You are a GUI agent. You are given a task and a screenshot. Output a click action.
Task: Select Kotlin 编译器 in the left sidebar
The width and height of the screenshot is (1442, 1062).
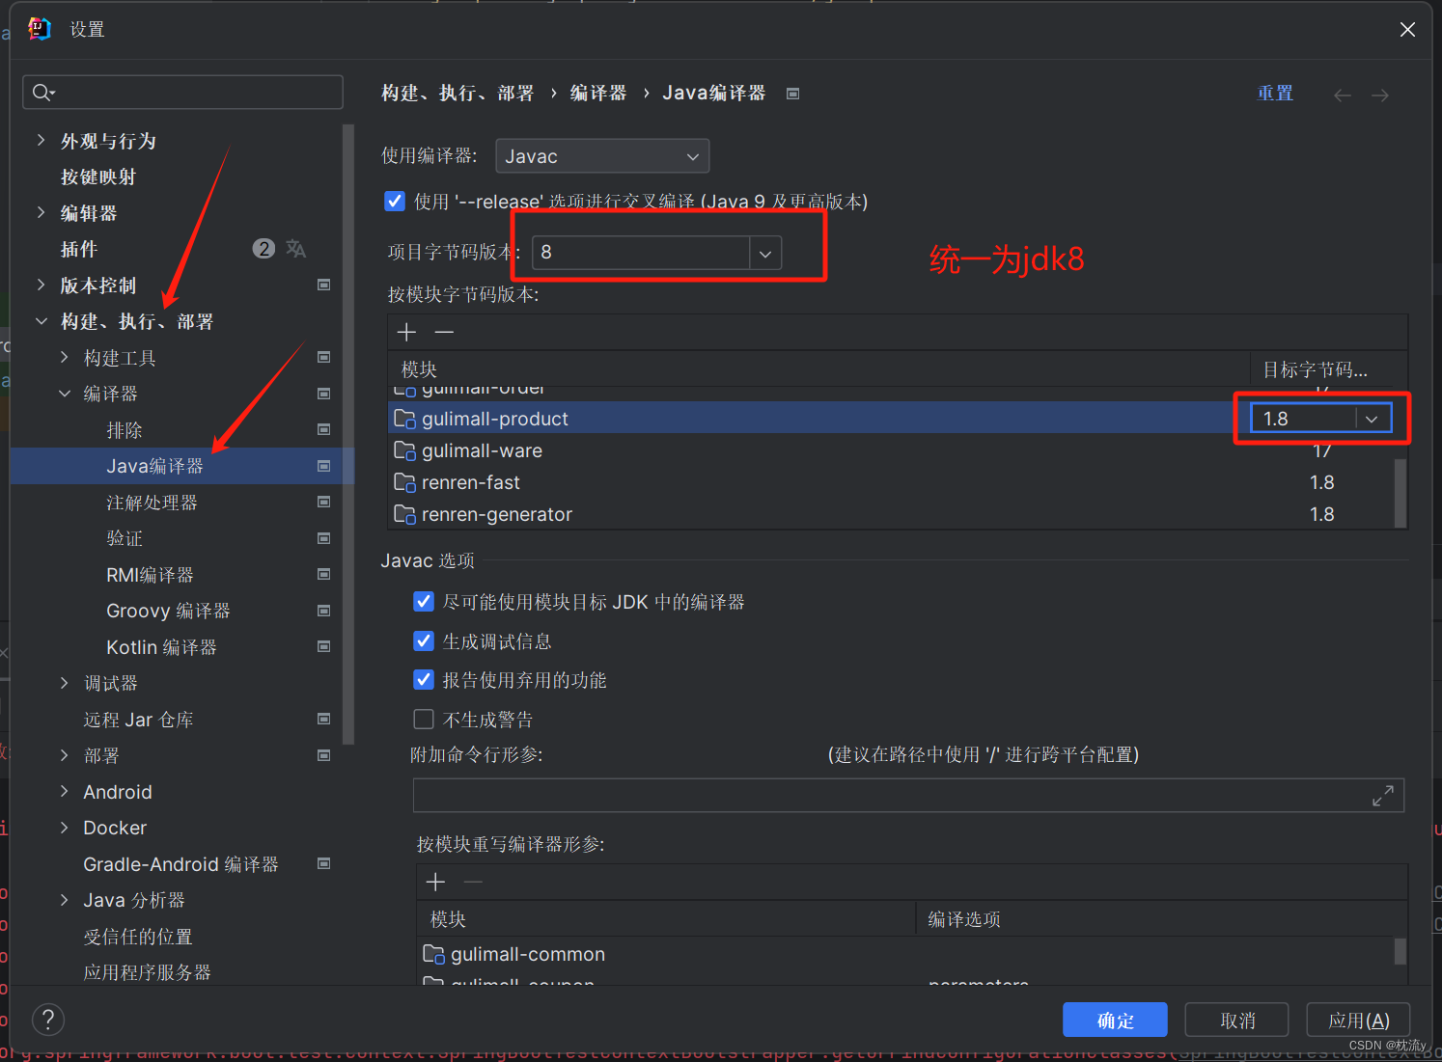pyautogui.click(x=161, y=646)
